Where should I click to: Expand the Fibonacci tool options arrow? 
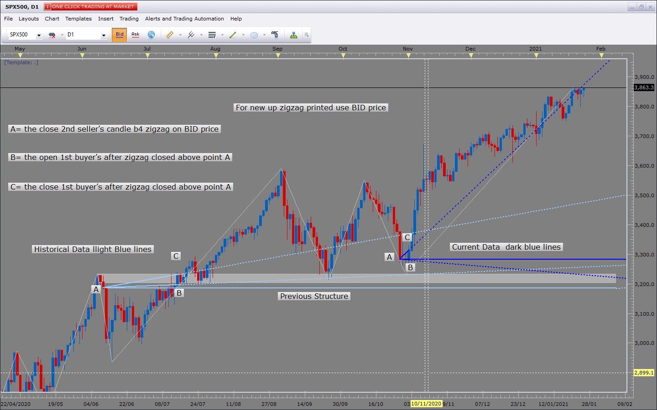coord(222,35)
